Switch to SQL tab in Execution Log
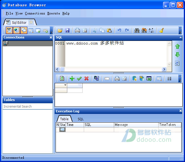The width and height of the screenshot is (185, 162). [x=81, y=119]
